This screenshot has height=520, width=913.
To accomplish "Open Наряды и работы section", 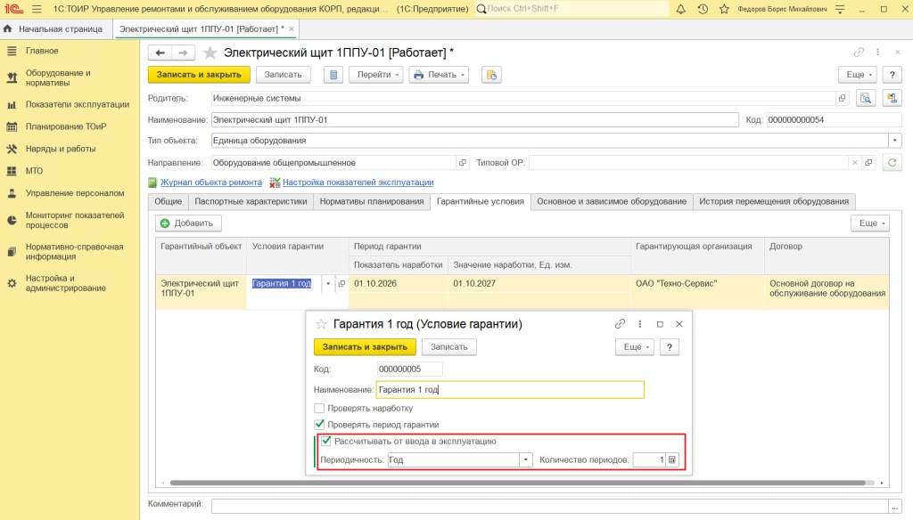I will (61, 149).
